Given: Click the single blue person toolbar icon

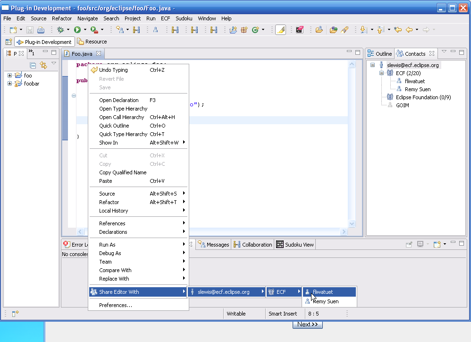Looking at the screenshot, I should [156, 30].
